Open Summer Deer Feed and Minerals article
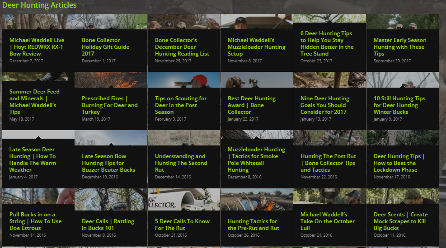 point(34,102)
